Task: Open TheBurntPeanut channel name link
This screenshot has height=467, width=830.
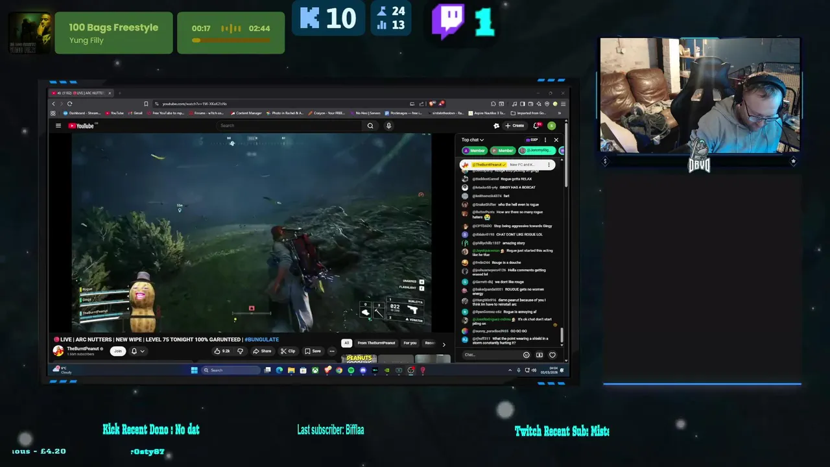Action: 83,348
